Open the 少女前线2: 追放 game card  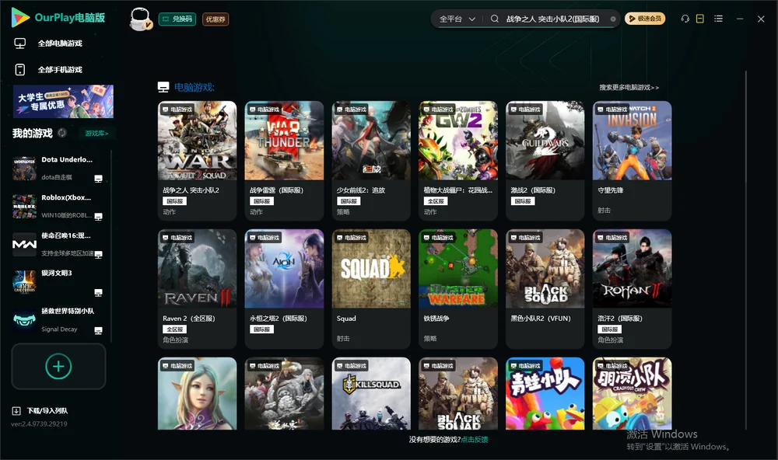(x=371, y=161)
